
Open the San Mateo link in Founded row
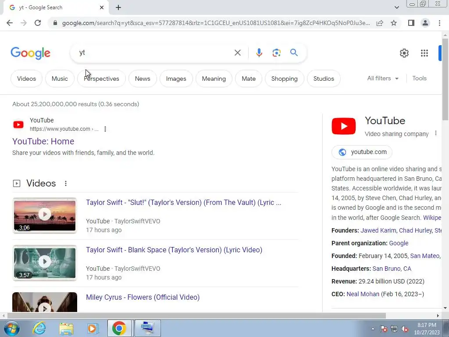[424, 256]
